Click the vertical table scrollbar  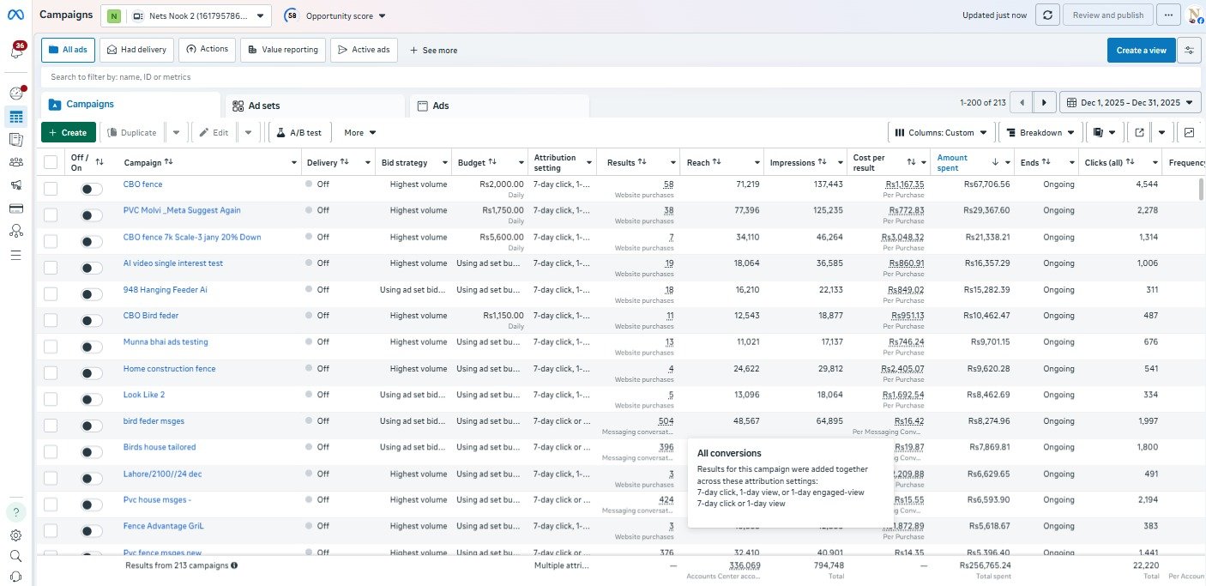(1200, 190)
